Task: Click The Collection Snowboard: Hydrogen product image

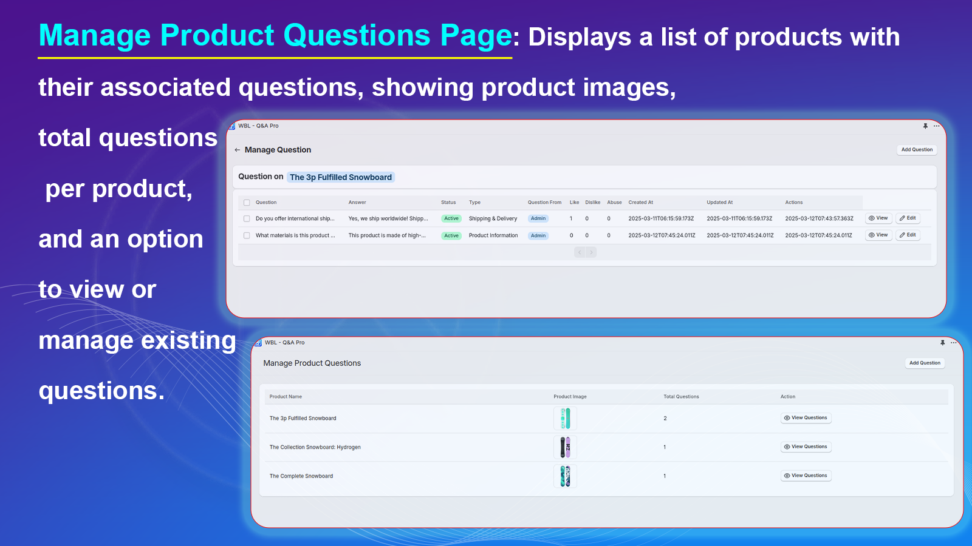Action: (x=565, y=447)
